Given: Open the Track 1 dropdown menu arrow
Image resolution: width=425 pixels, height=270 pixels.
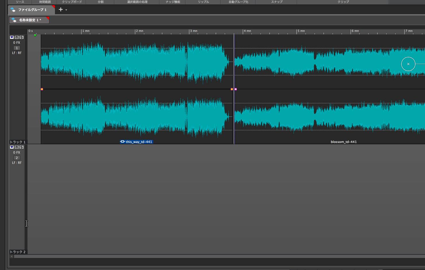Looking at the screenshot, I should 12,37.
